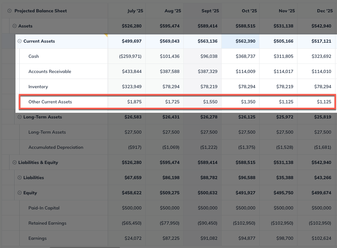
Task: Click Current Assets Oct '25 value $562,390
Action: coord(245,41)
